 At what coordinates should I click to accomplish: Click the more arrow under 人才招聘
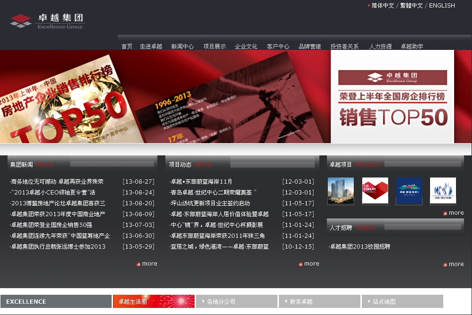[453, 264]
